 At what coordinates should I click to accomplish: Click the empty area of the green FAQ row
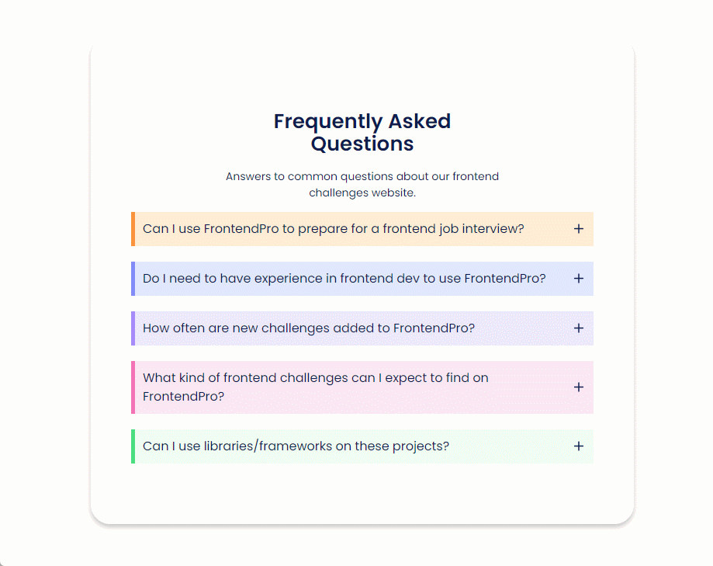(x=509, y=446)
